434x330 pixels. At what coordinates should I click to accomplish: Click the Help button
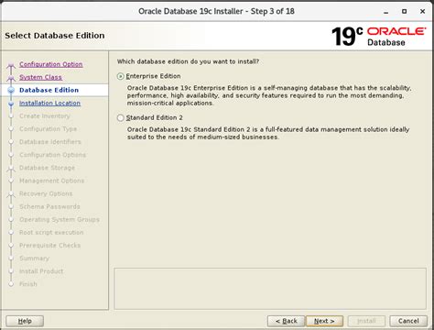click(x=25, y=321)
